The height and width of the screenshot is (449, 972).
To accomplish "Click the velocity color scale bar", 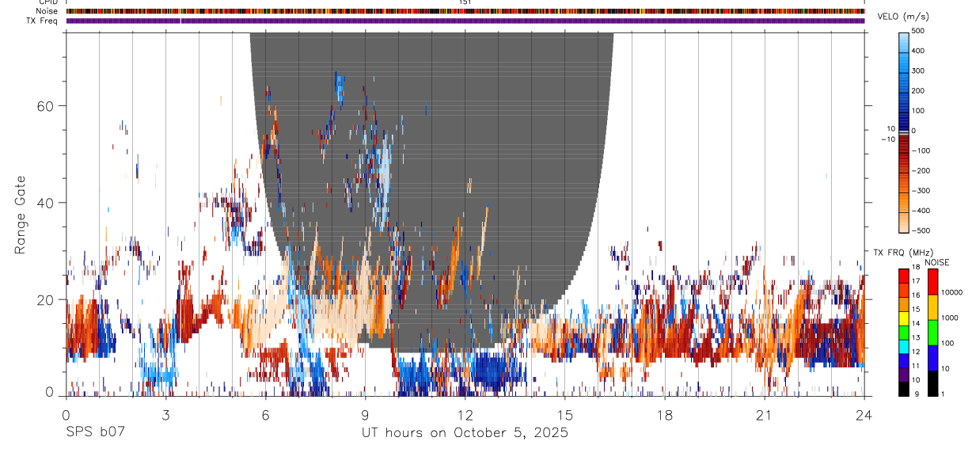I will pyautogui.click(x=904, y=131).
